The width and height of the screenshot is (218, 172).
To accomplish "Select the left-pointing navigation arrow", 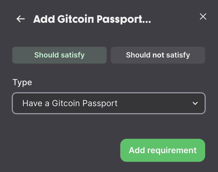I will pos(20,19).
